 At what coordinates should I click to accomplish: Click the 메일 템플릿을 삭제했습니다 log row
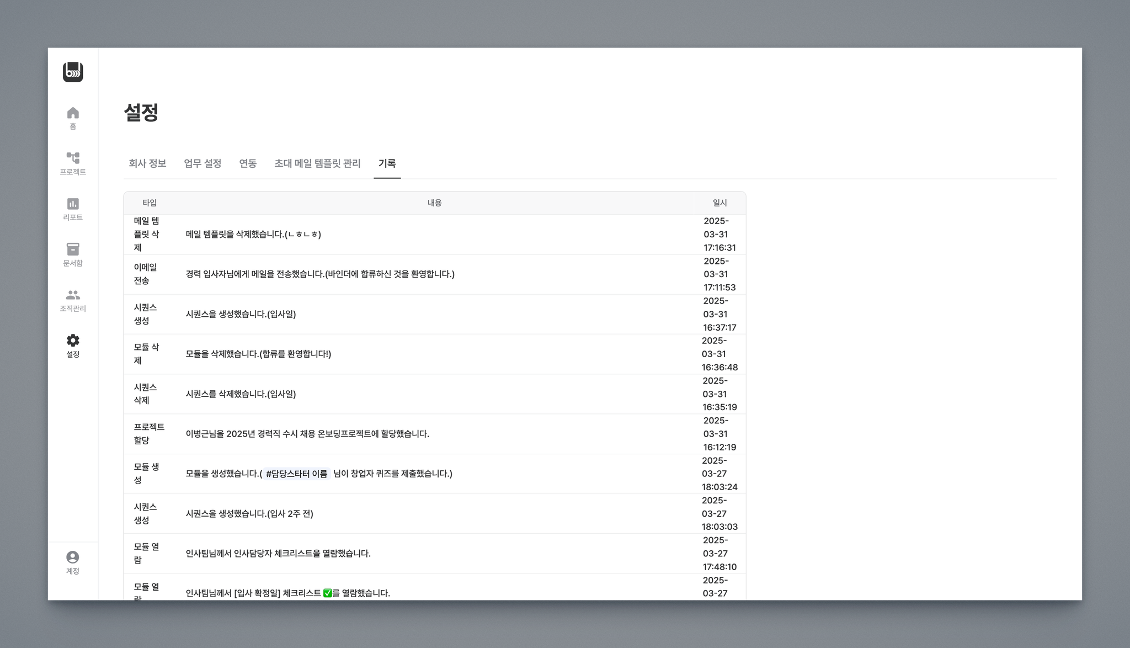click(253, 234)
